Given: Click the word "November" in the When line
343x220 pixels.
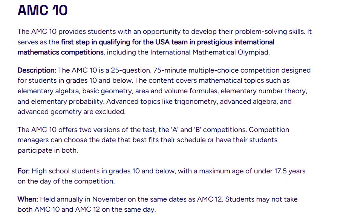Looking at the screenshot, I should (x=109, y=199).
